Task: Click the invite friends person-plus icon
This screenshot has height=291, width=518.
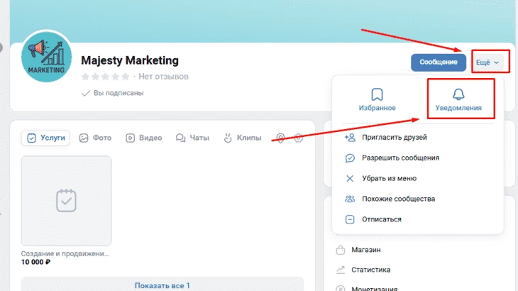Action: click(350, 138)
